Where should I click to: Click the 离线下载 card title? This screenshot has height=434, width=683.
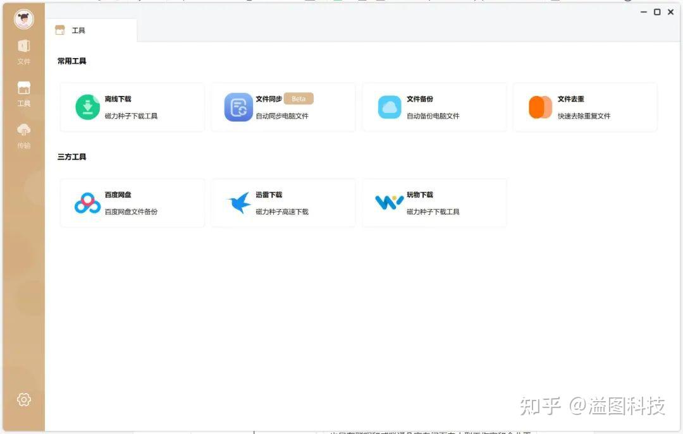point(121,99)
